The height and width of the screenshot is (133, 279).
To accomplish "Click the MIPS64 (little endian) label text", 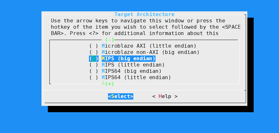I will point(136,78).
